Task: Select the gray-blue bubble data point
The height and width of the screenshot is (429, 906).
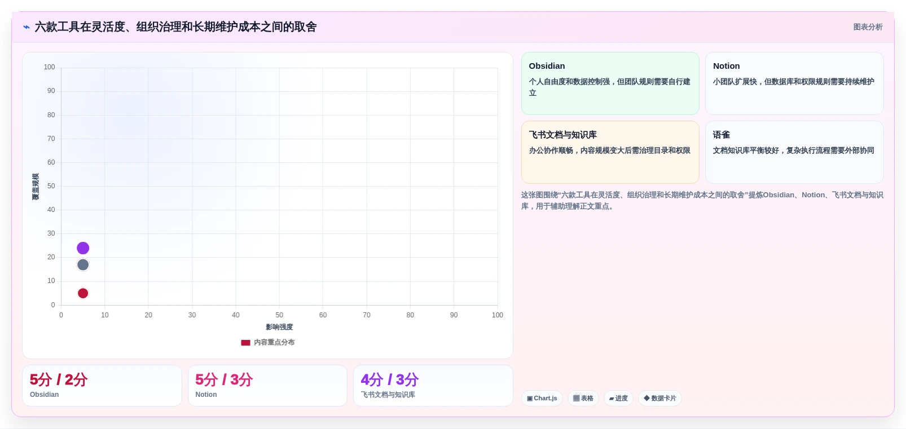Action: (83, 265)
